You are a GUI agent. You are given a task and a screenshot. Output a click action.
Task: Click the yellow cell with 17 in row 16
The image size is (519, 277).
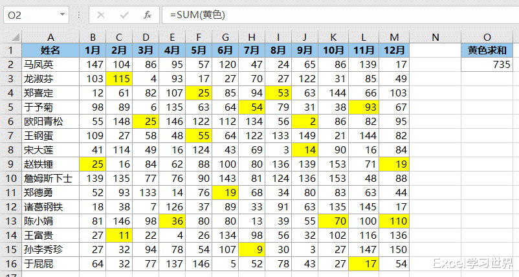click(x=364, y=264)
